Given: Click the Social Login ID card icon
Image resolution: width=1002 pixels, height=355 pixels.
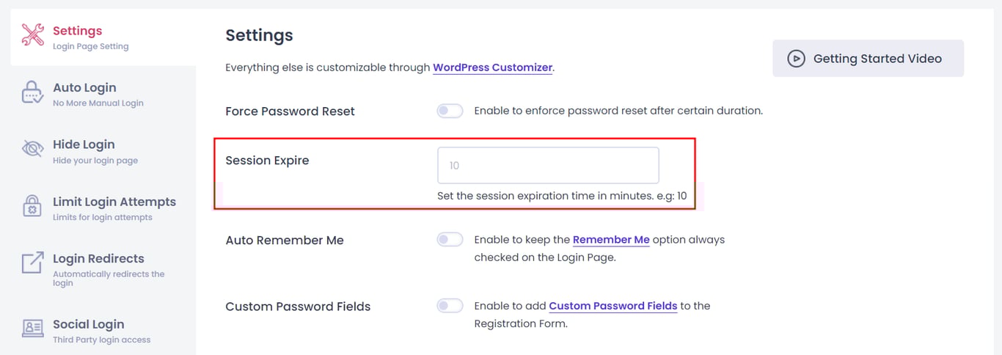Looking at the screenshot, I should pyautogui.click(x=32, y=328).
